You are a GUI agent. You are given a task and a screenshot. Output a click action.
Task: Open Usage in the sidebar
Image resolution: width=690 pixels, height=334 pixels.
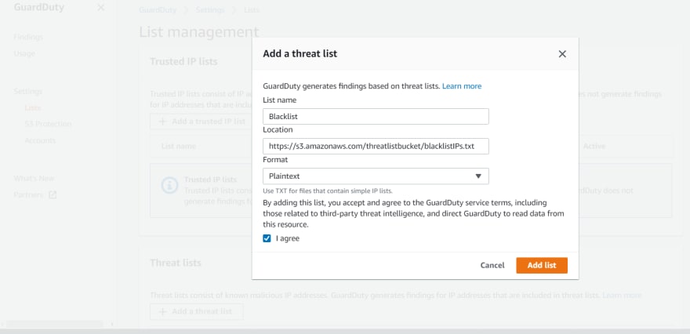[24, 53]
